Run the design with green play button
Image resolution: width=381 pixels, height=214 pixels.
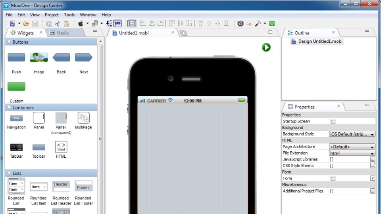(x=266, y=47)
